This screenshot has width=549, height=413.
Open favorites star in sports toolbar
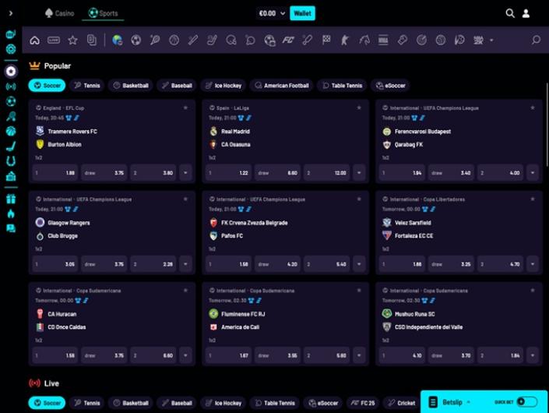(x=72, y=40)
